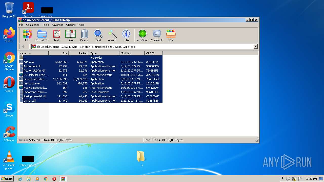Image resolution: width=324 pixels, height=182 pixels.
Task: Open VLC media player desktop shortcut
Action: [9, 160]
